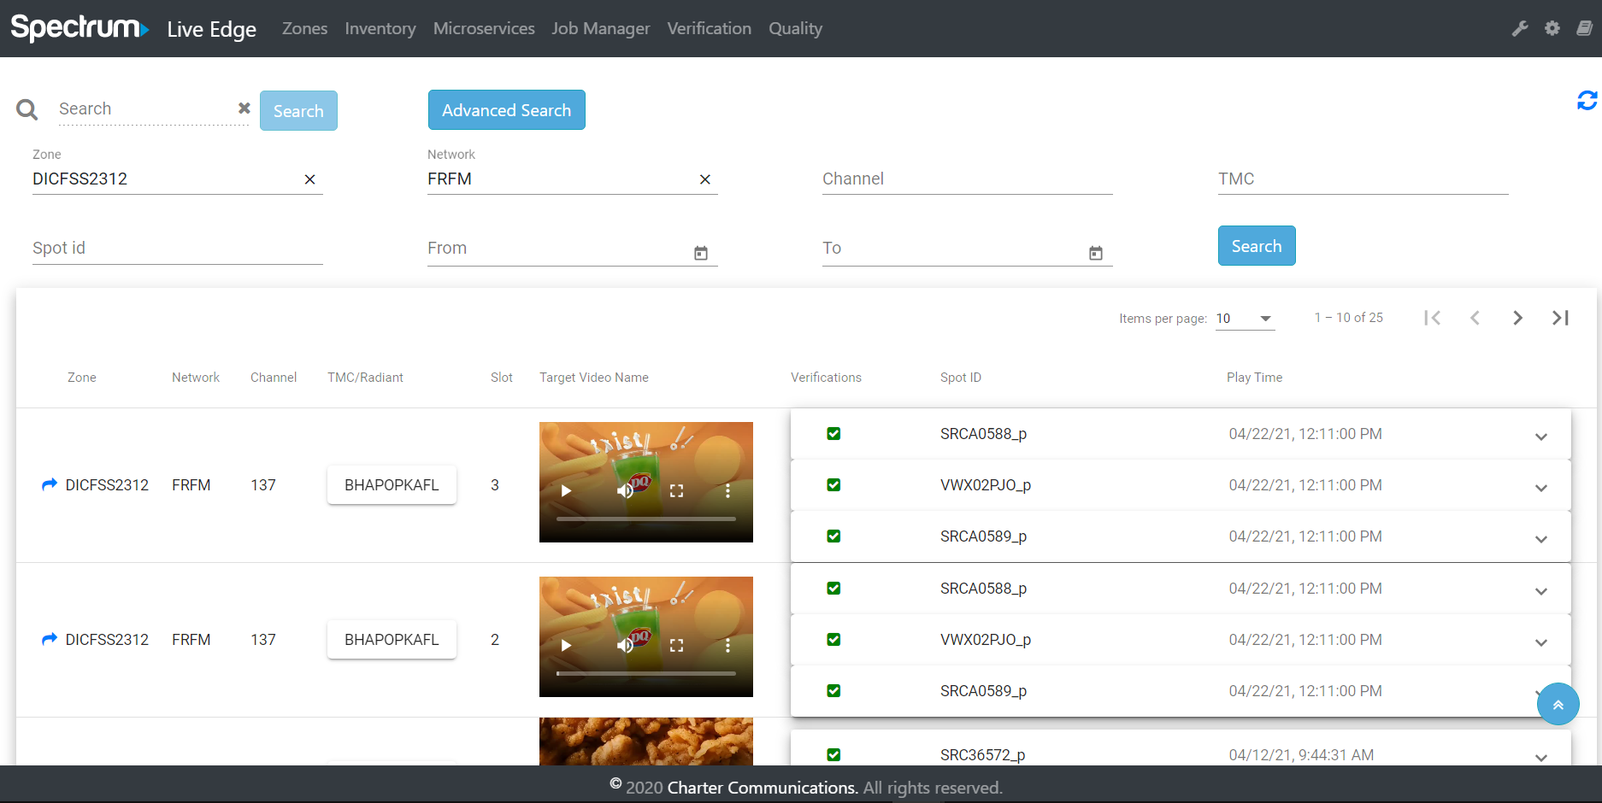
Task: Play the slot 2 video
Action: click(x=566, y=646)
